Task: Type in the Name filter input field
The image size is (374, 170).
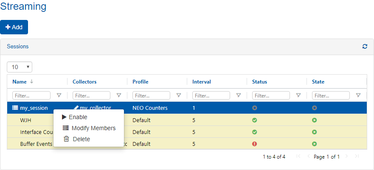Action: pos(31,95)
